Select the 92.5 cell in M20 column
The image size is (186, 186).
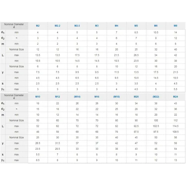point(136,126)
